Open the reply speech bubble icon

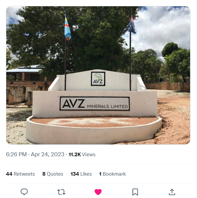(x=24, y=192)
